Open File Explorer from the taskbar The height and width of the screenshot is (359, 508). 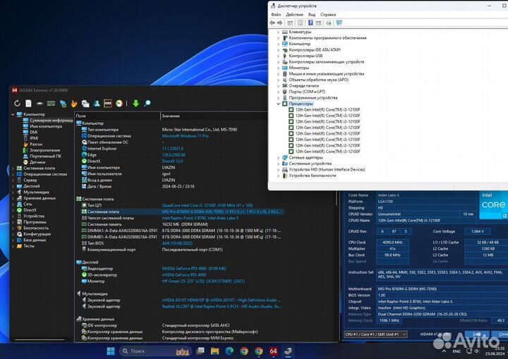pyautogui.click(x=214, y=351)
